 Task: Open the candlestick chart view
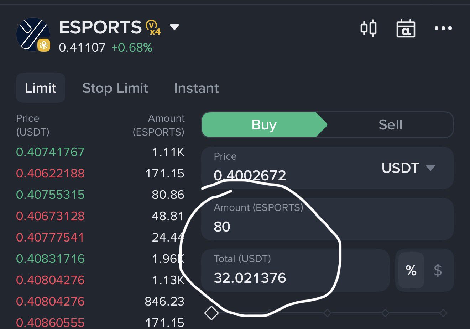pyautogui.click(x=368, y=28)
